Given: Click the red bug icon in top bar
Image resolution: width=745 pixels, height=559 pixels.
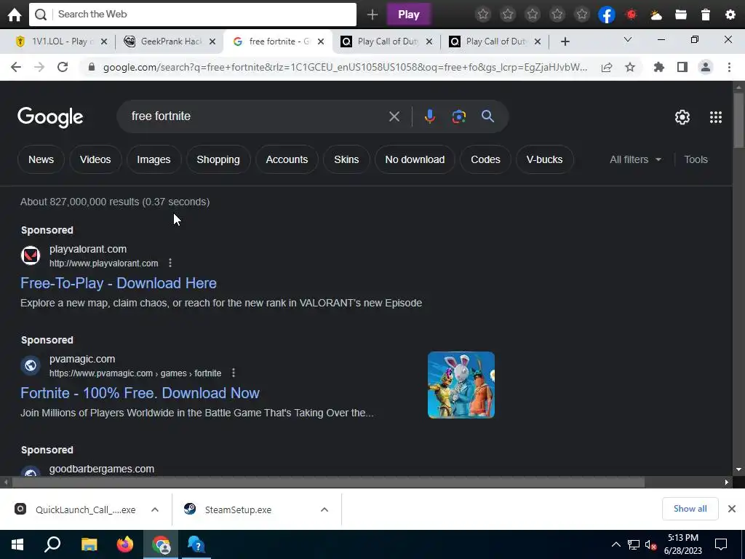Looking at the screenshot, I should point(632,15).
